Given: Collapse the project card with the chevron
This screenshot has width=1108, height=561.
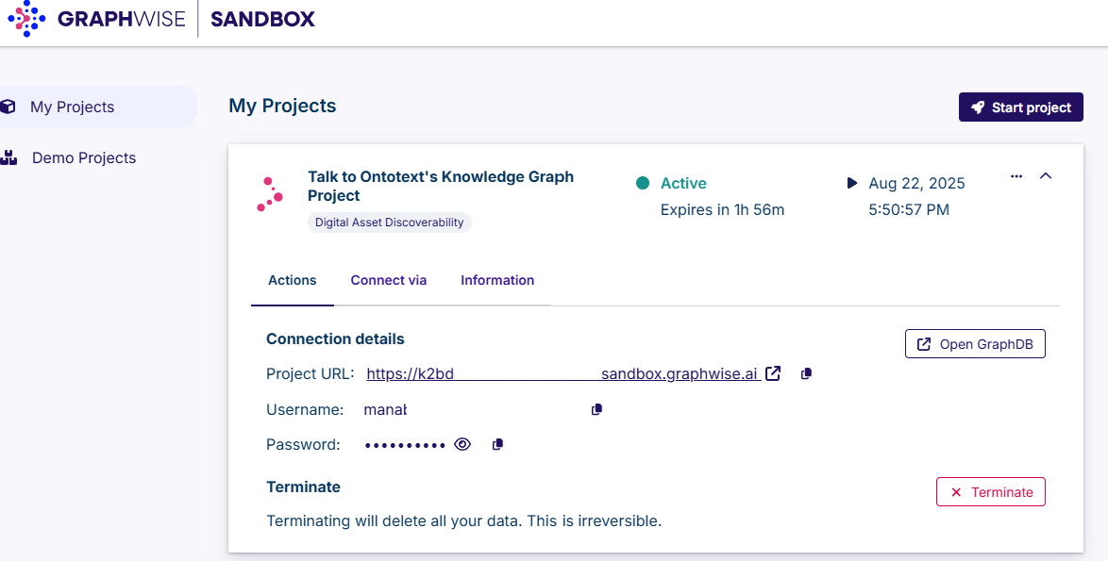Looking at the screenshot, I should (1046, 176).
